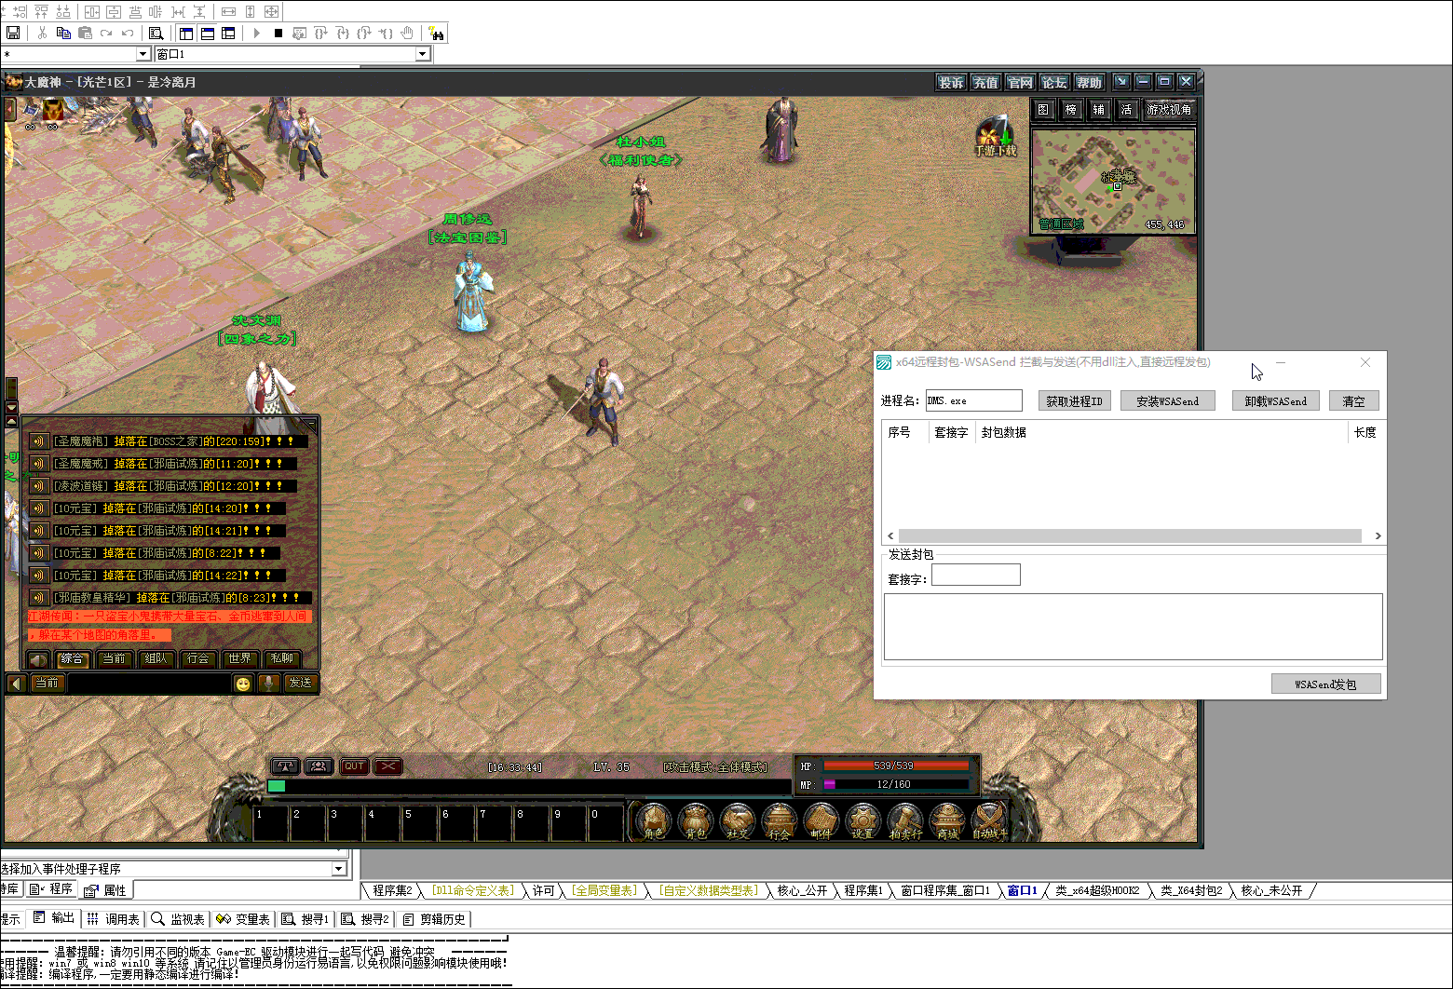Click the Cut scissors icon
The height and width of the screenshot is (989, 1453).
tap(42, 33)
